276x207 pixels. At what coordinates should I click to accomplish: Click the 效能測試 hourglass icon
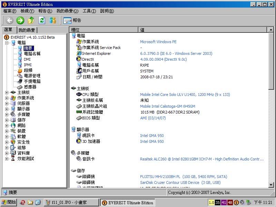point(13,159)
